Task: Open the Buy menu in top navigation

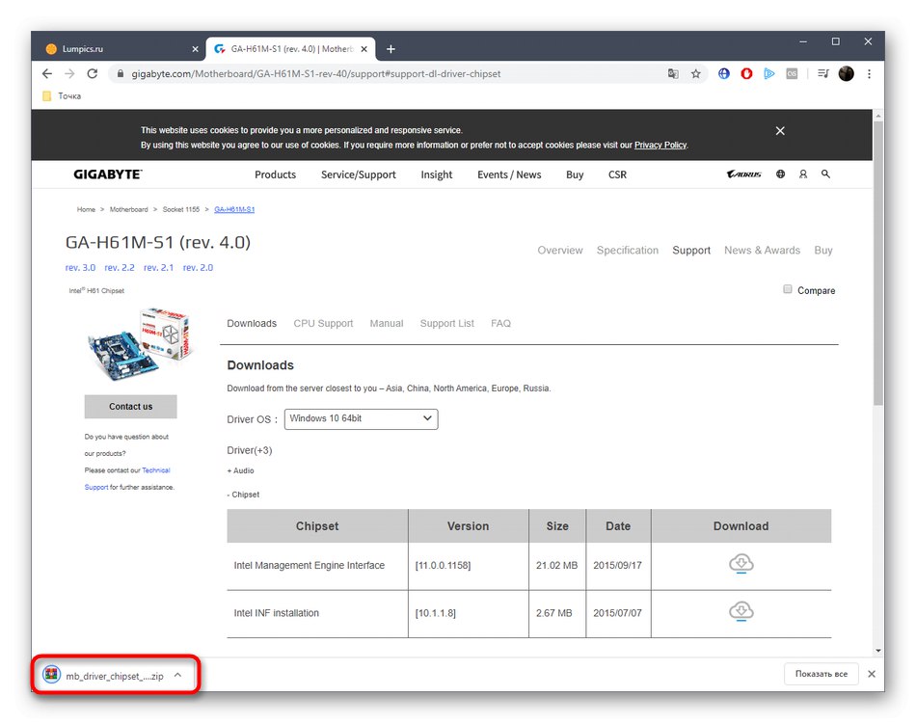Action: pyautogui.click(x=575, y=174)
